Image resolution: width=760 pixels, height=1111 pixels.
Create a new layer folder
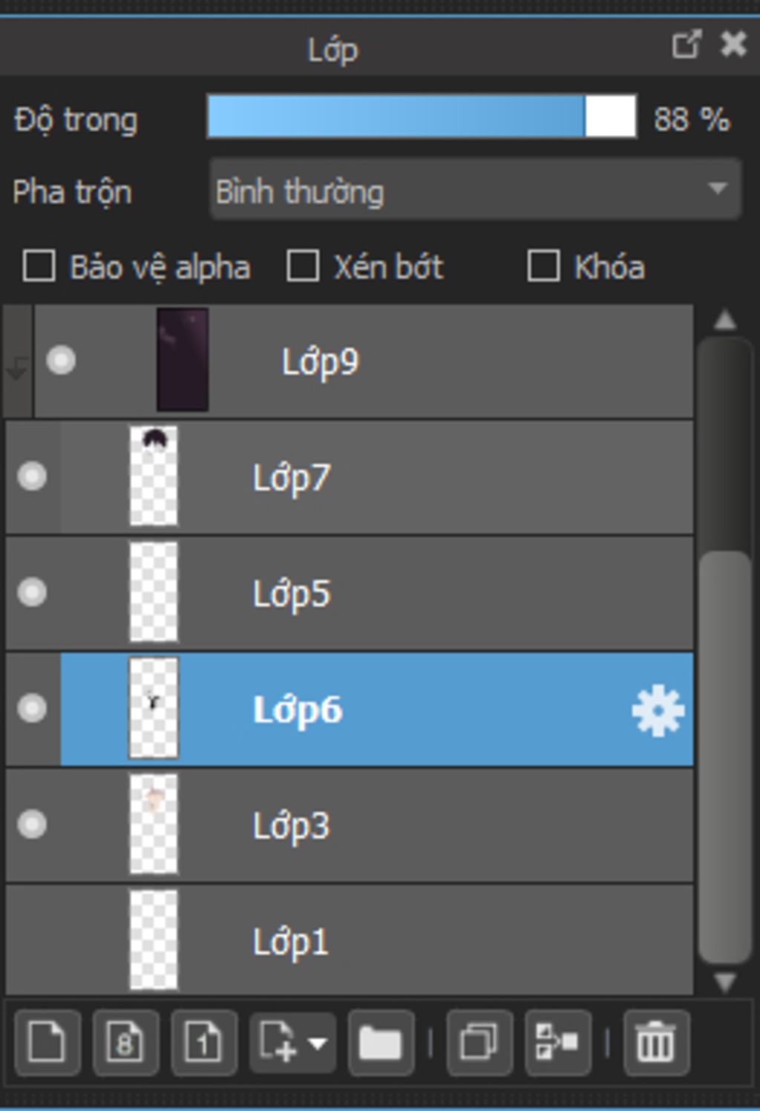pyautogui.click(x=381, y=1042)
